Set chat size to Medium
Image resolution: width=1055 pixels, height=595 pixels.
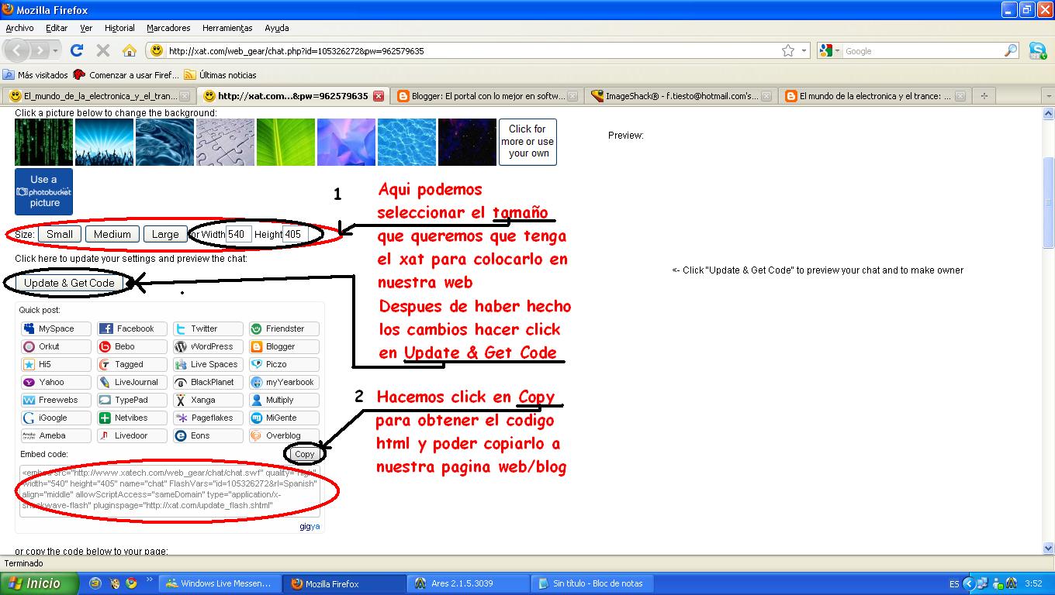pyautogui.click(x=112, y=234)
